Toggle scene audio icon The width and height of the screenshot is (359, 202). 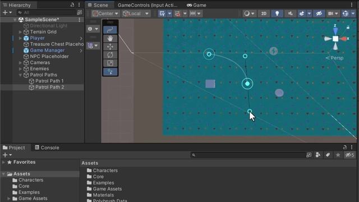pos(291,13)
